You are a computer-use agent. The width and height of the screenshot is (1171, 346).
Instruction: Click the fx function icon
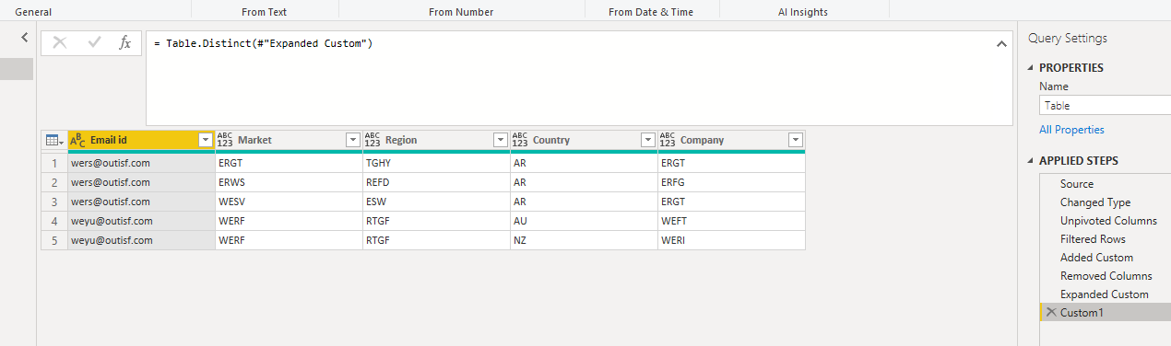tap(125, 42)
